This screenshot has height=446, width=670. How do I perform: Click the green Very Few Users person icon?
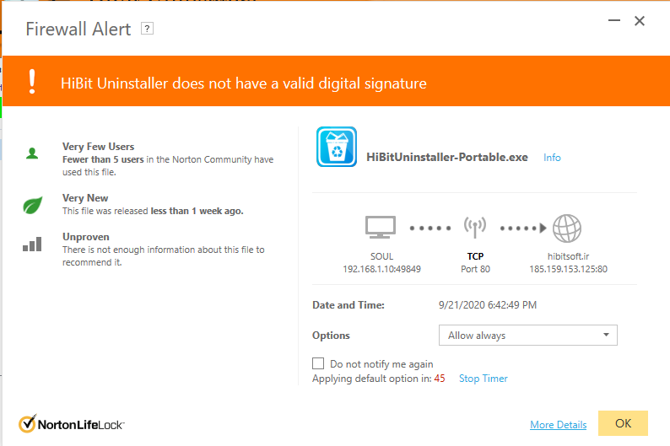32,153
